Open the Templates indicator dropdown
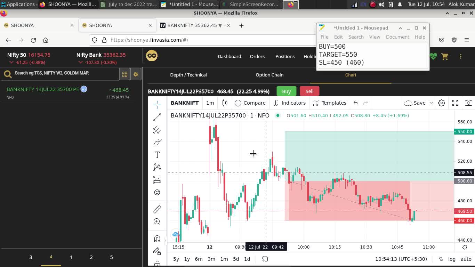 [x=330, y=103]
